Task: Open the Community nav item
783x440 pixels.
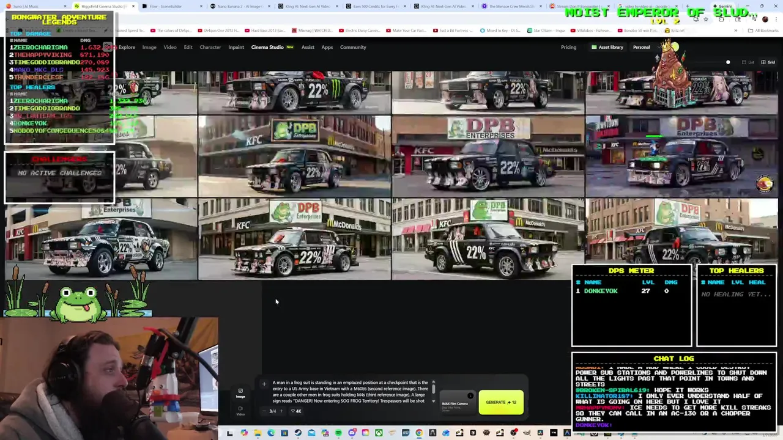Action: click(353, 47)
